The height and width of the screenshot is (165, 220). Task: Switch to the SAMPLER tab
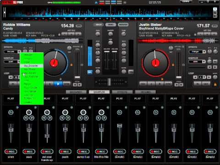(x=99, y=92)
